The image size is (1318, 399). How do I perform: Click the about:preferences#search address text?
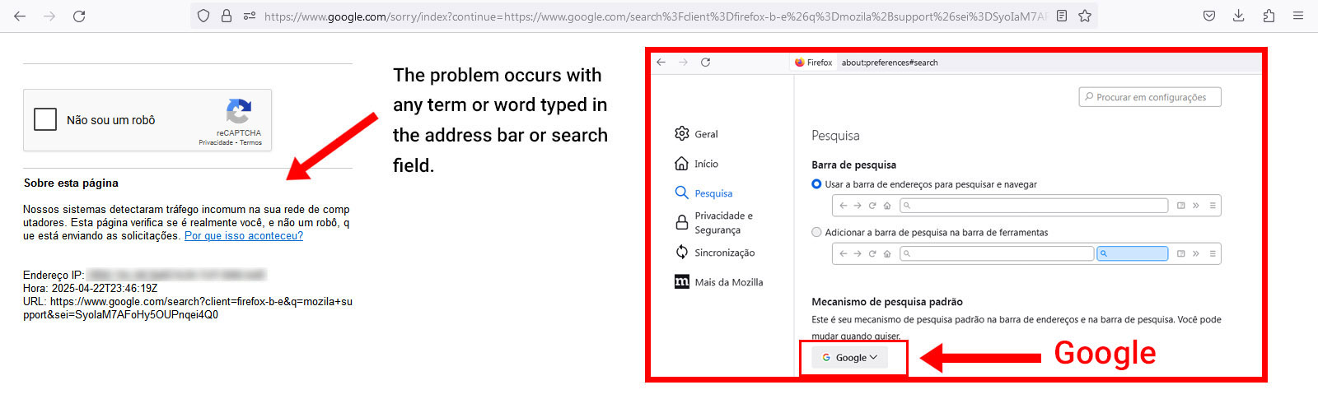[x=890, y=63]
